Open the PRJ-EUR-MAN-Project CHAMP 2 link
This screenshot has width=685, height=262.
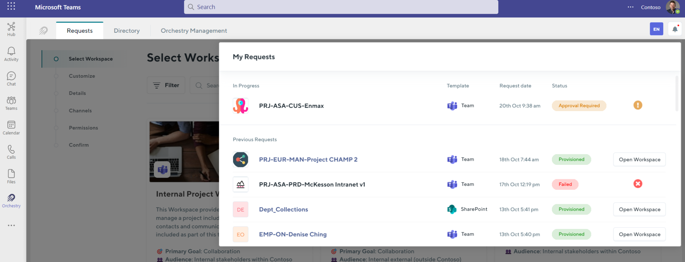[x=308, y=160]
